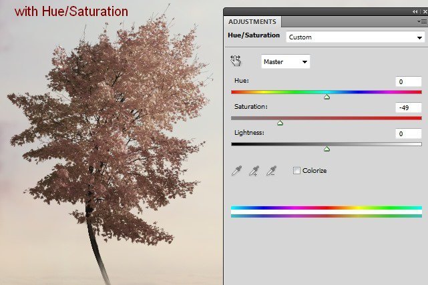Click the Hue value input field

[408, 81]
